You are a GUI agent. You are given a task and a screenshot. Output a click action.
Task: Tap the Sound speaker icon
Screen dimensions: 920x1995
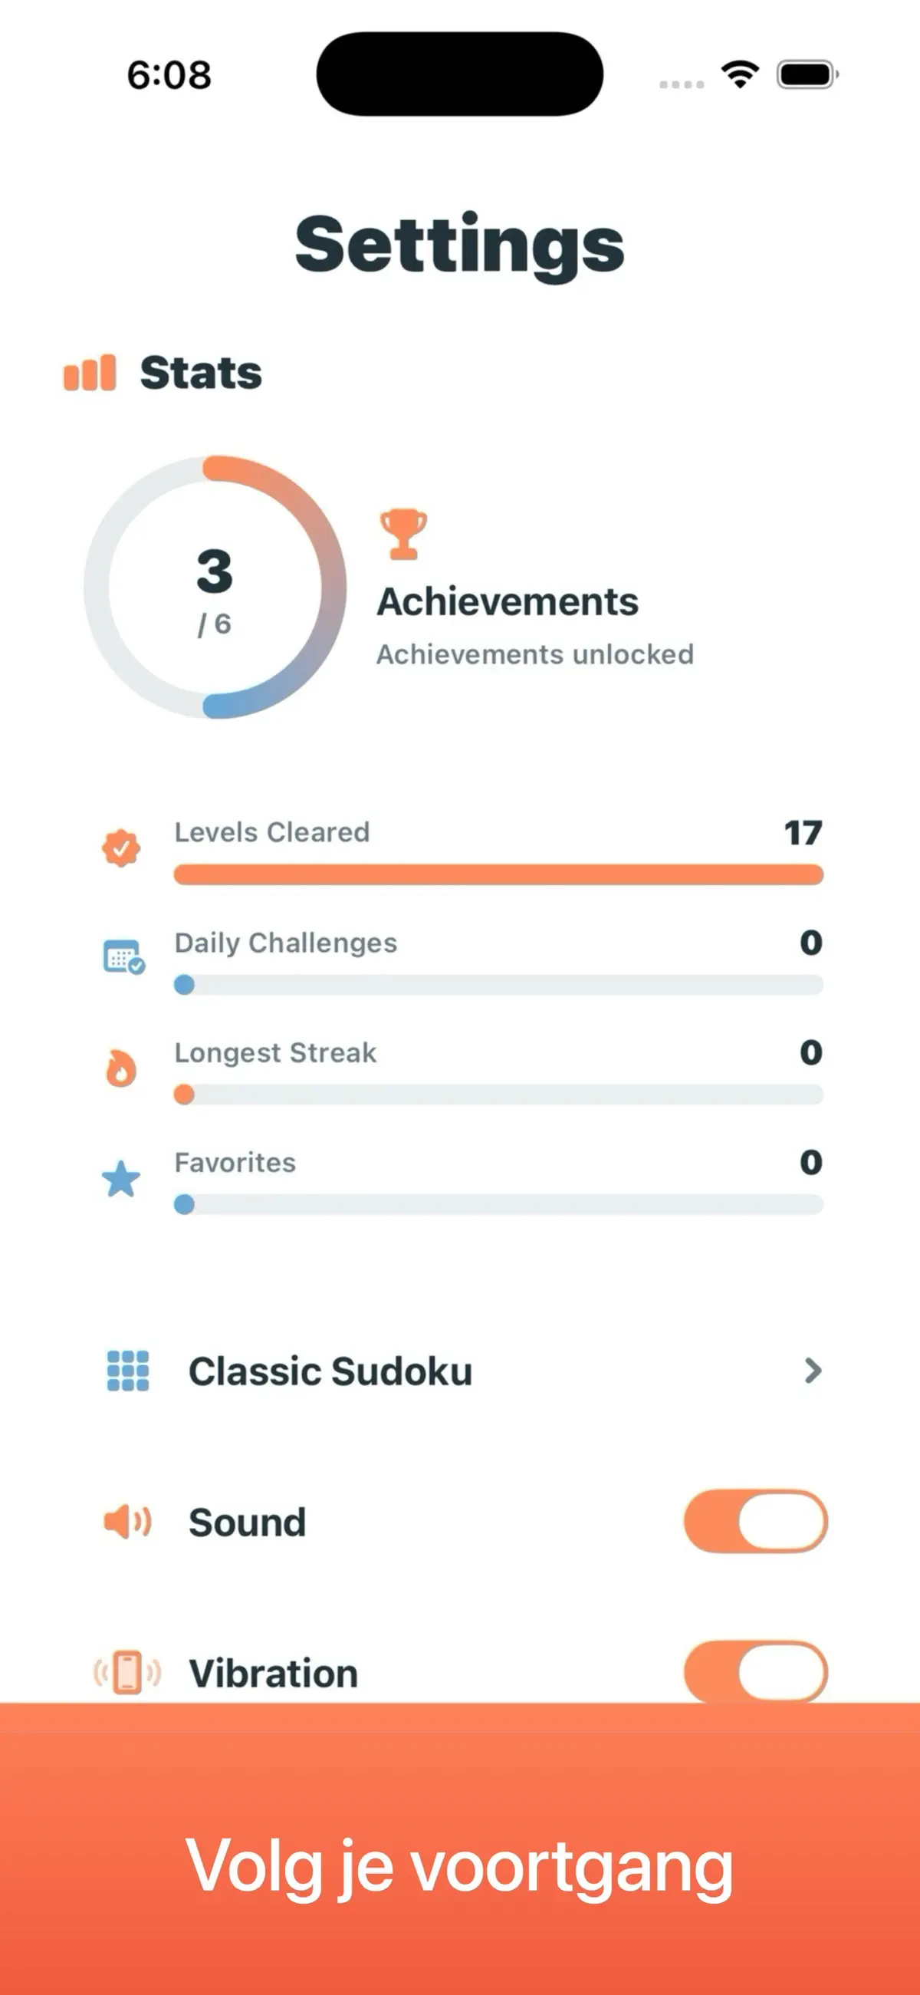click(128, 1521)
